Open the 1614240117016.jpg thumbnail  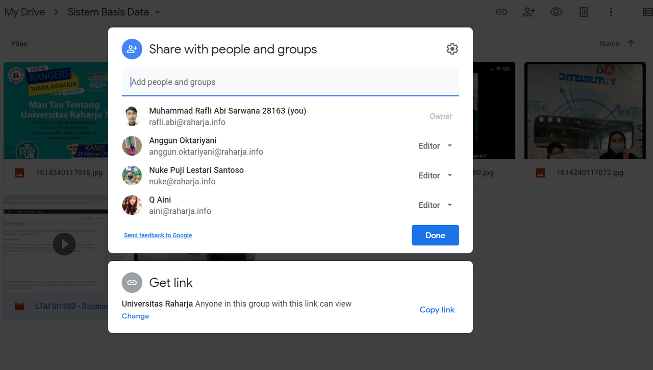click(x=56, y=111)
